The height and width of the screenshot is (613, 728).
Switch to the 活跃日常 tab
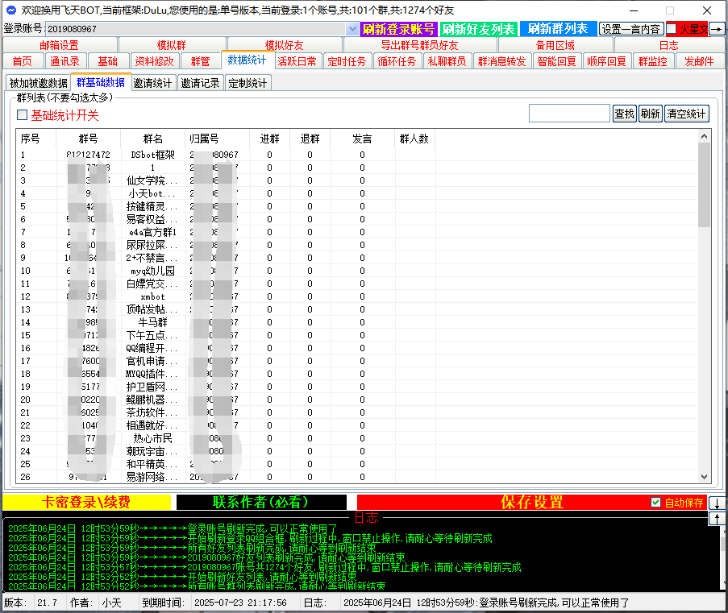pos(297,61)
